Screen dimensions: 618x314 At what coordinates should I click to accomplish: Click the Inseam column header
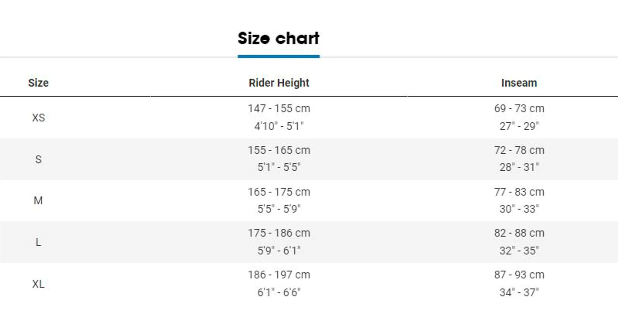(519, 83)
